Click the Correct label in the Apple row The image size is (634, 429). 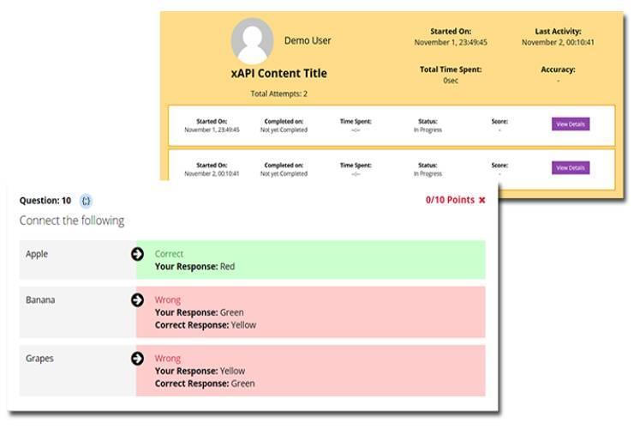point(169,254)
